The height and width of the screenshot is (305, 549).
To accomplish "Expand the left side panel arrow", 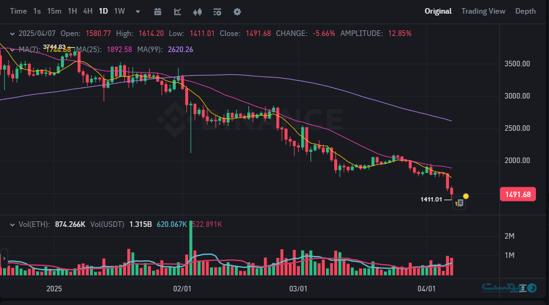I will tap(4, 257).
